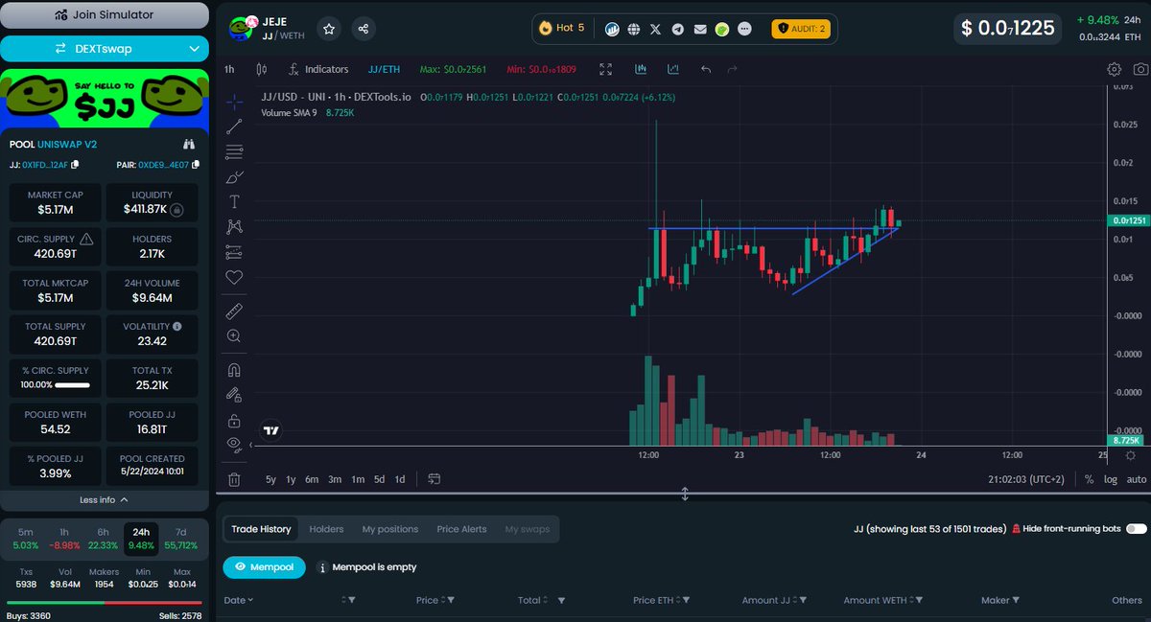Open the Fibonacci retracement tools

(234, 151)
